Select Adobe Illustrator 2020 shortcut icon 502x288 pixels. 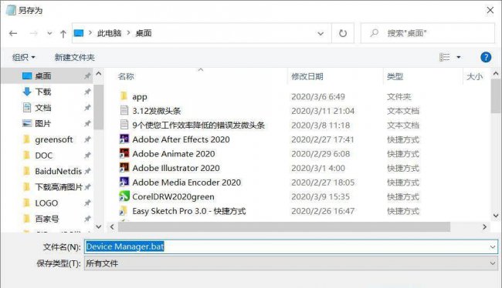point(124,168)
